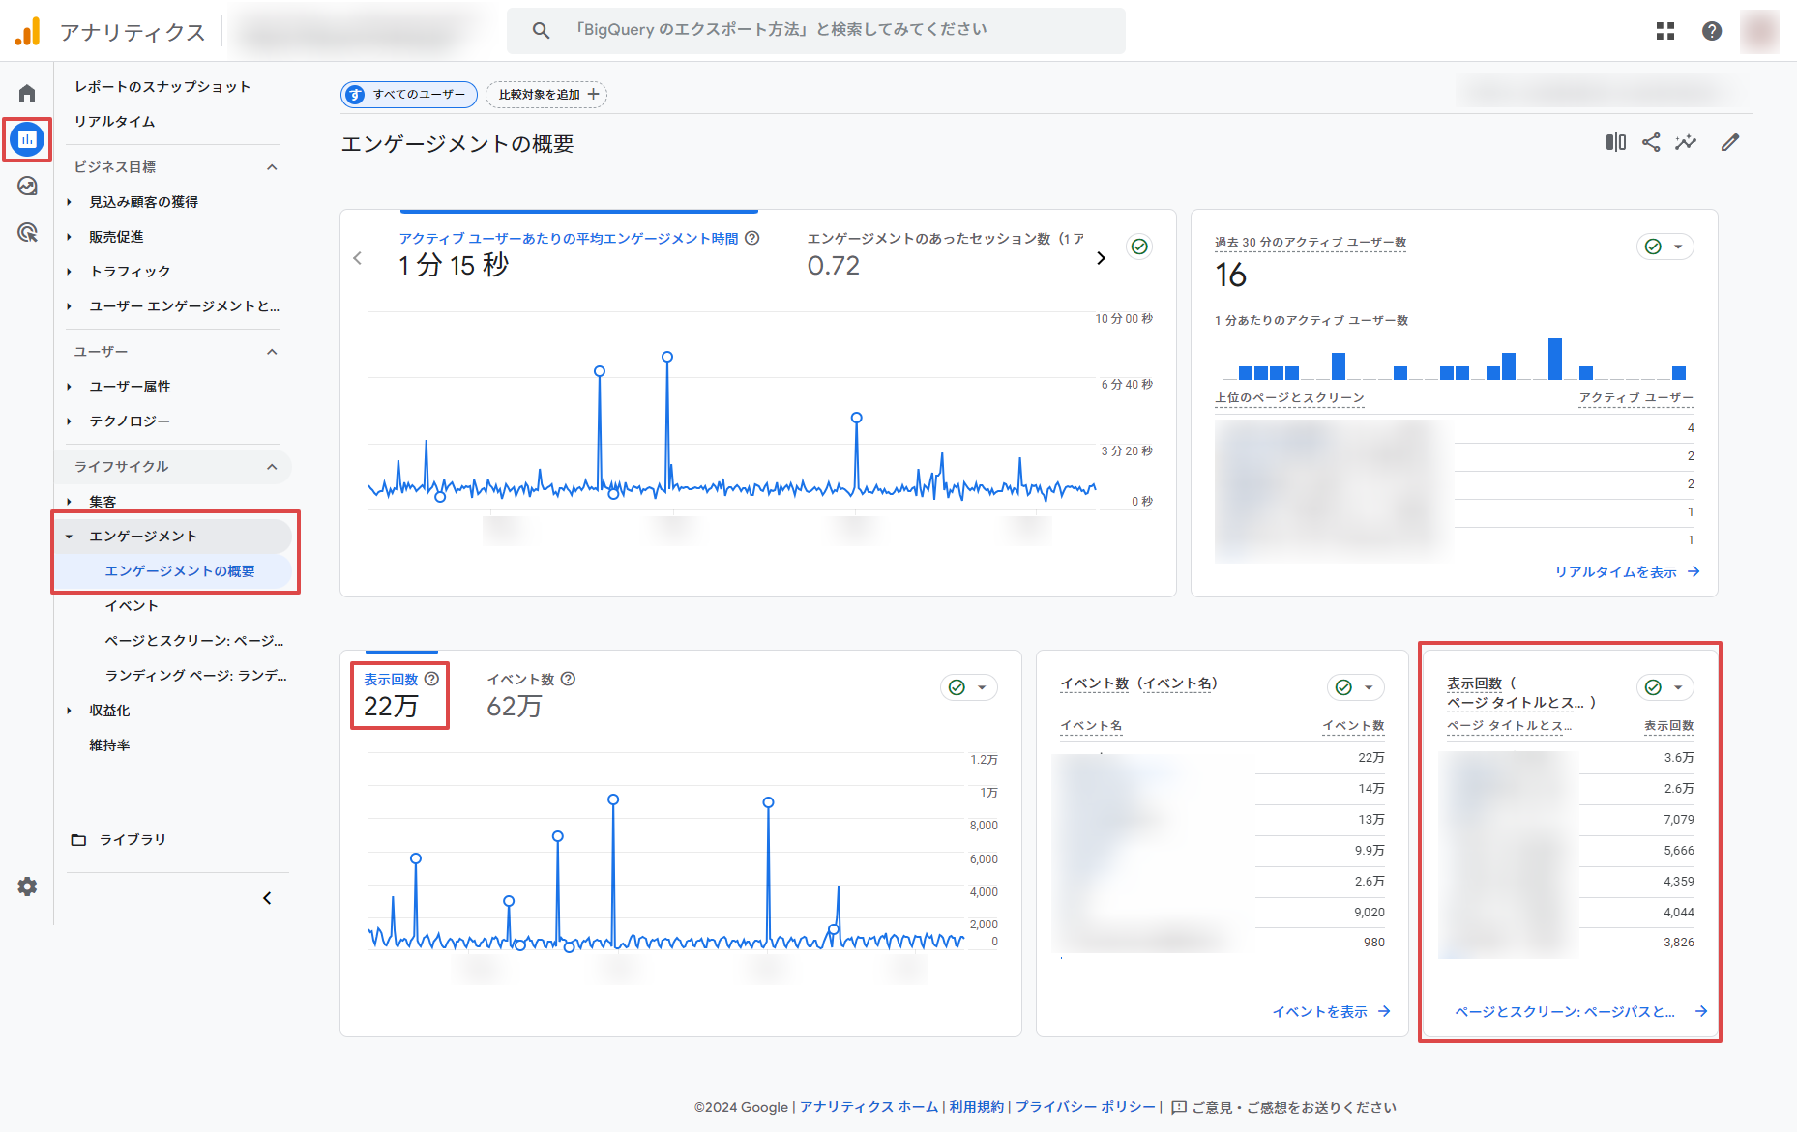The width and height of the screenshot is (1797, 1133).
Task: Collapse エンゲージメント in sidebar
Action: [x=70, y=537]
